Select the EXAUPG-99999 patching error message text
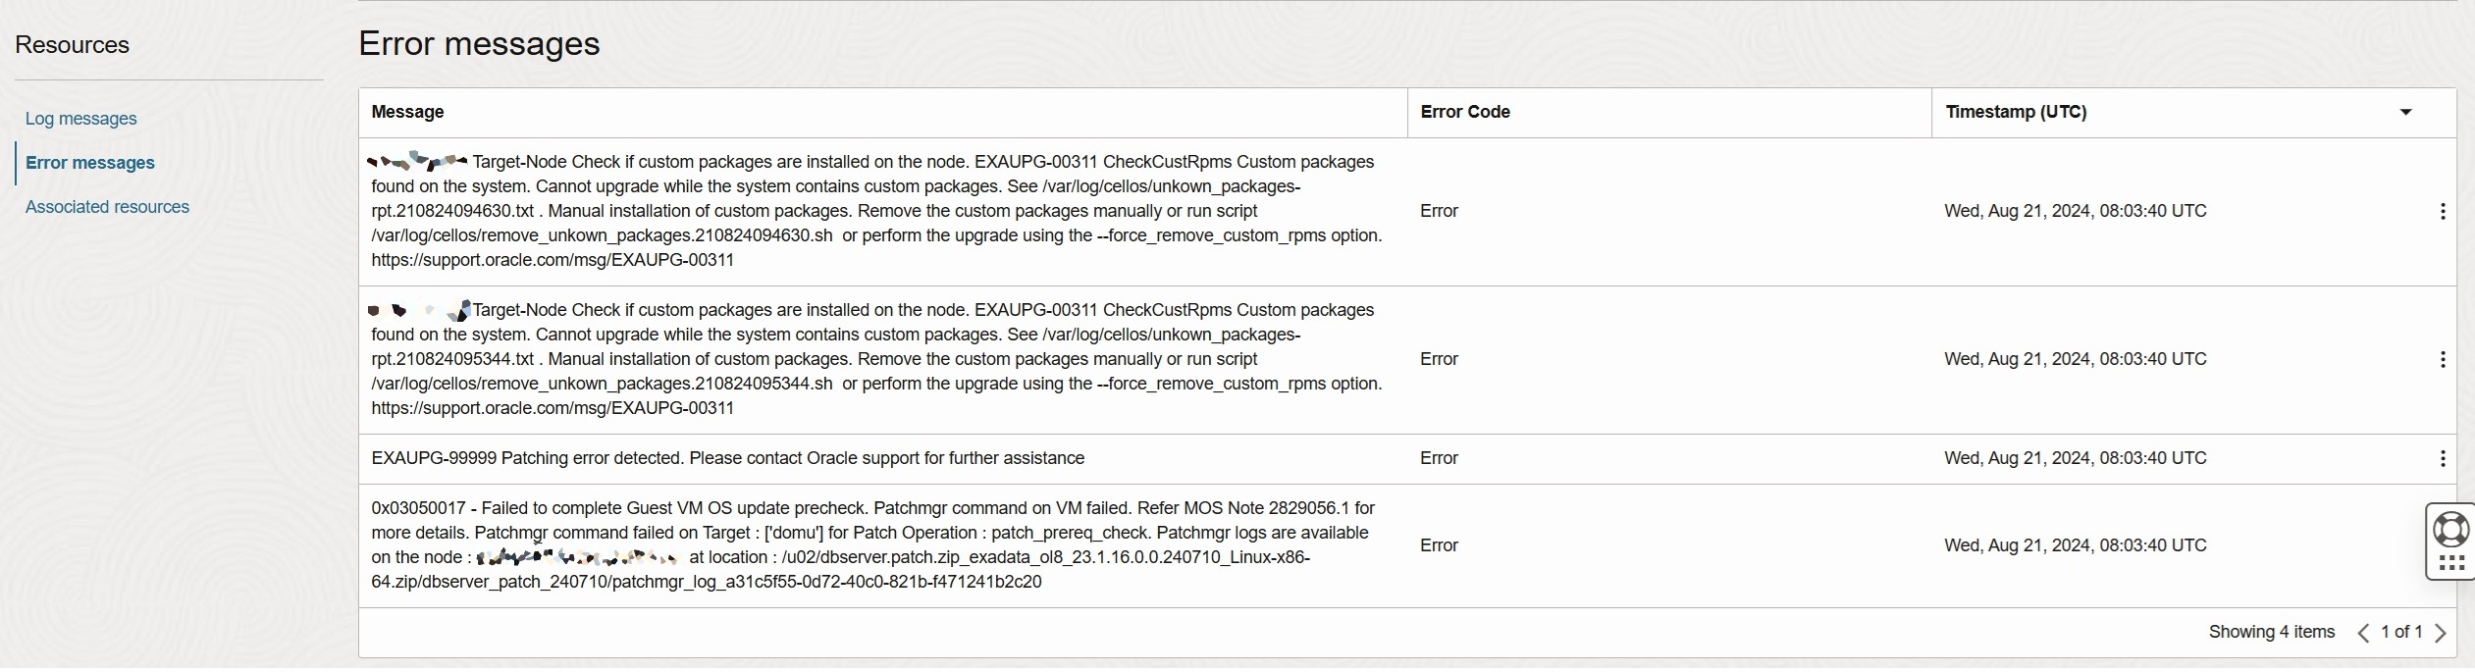2475x672 pixels. tap(727, 458)
